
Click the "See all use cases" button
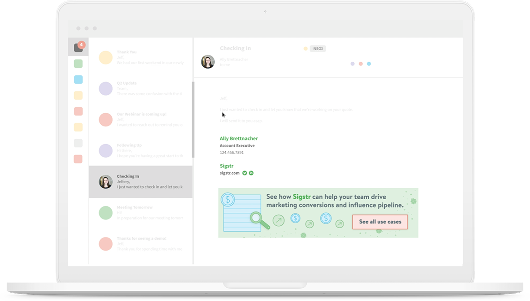[x=380, y=222]
